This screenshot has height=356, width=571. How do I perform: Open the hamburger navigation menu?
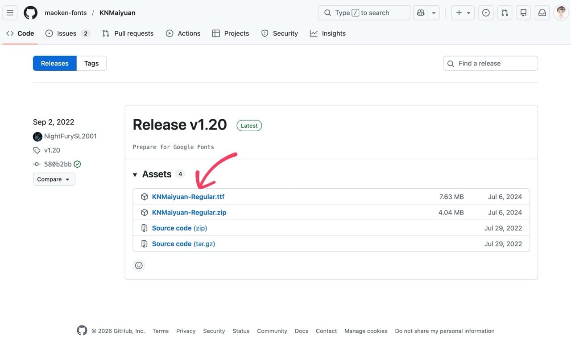(x=10, y=13)
